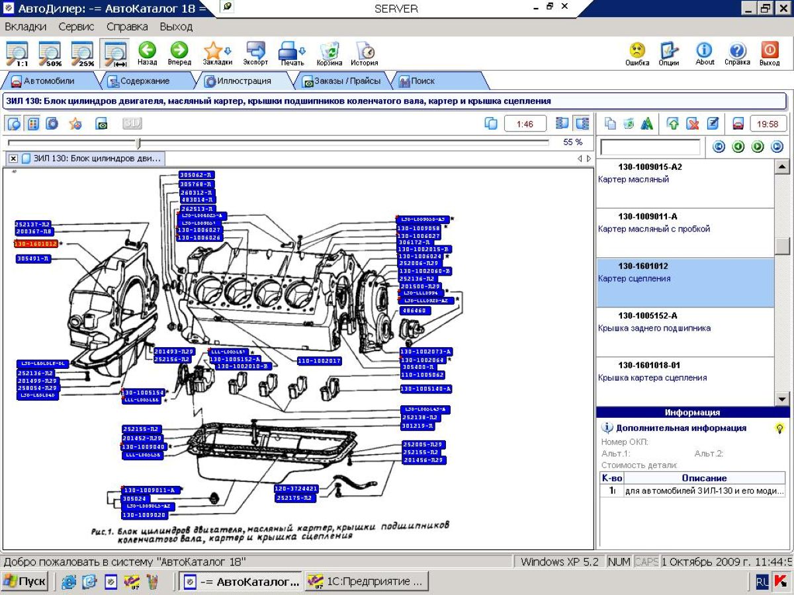Switch to the Содержание tab

145,81
